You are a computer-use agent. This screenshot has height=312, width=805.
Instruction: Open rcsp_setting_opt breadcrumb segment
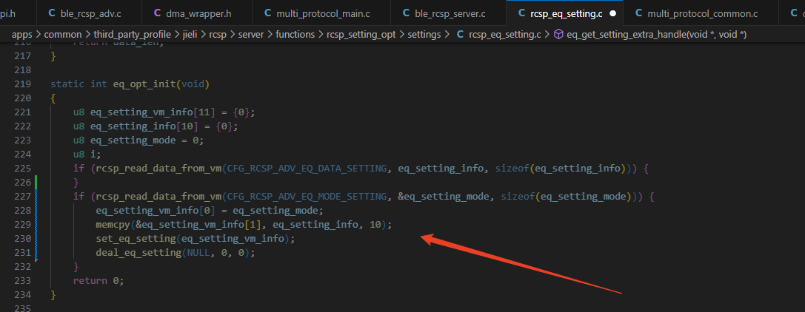361,35
